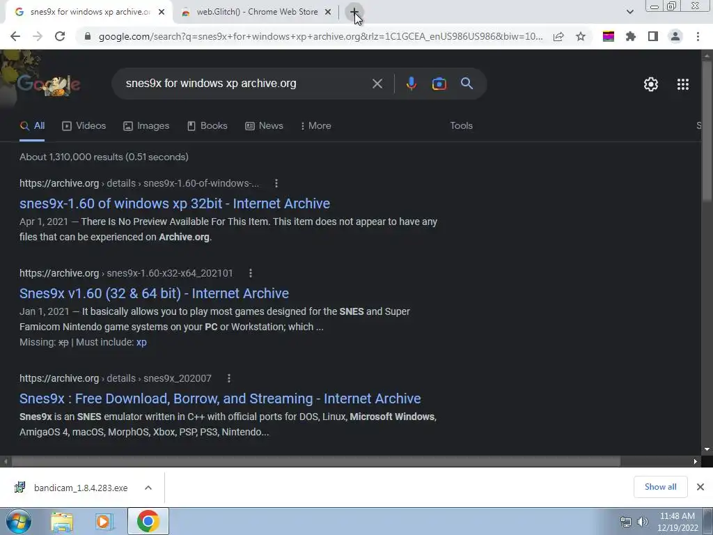Open Snes9x Free Download, Borrow, Streaming result
713x535 pixels.
pos(220,398)
